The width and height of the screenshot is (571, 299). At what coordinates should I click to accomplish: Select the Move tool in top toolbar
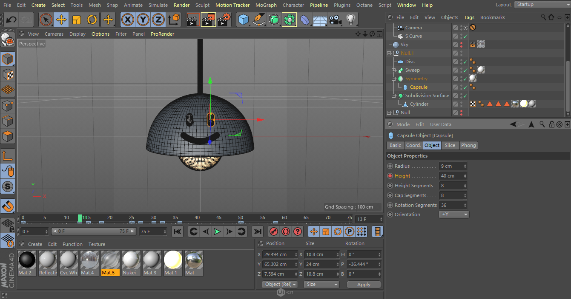click(x=61, y=20)
